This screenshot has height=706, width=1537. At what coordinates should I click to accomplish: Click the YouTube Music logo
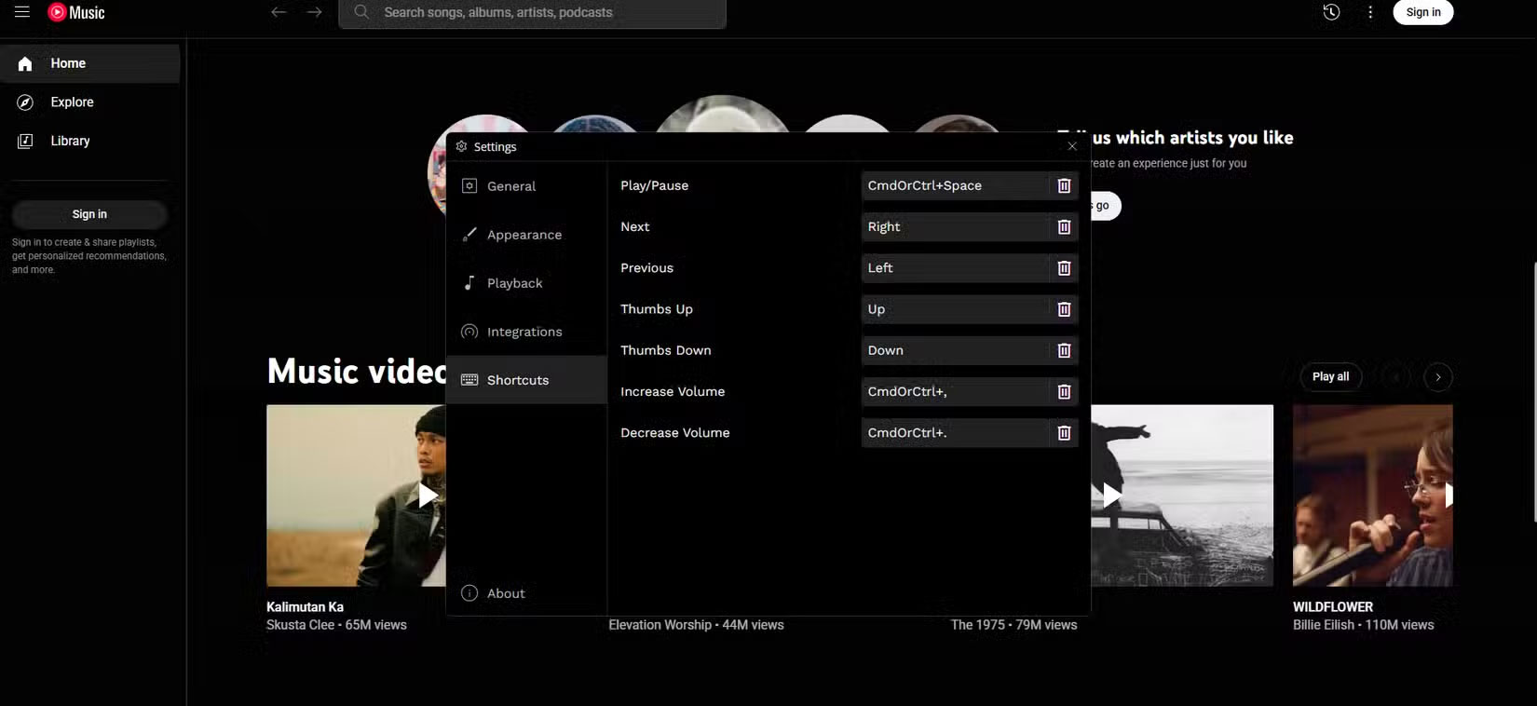pyautogui.click(x=77, y=12)
